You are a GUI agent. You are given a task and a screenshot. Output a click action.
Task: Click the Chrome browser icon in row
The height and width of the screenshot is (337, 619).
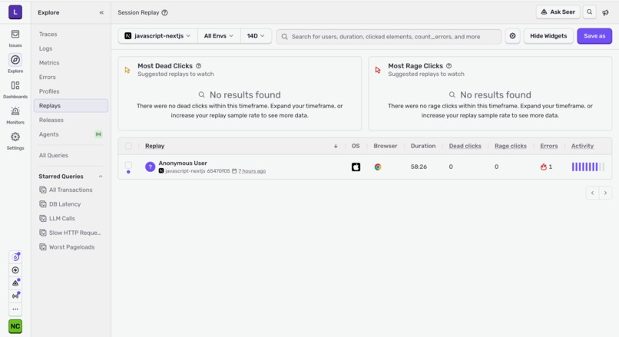pos(378,167)
